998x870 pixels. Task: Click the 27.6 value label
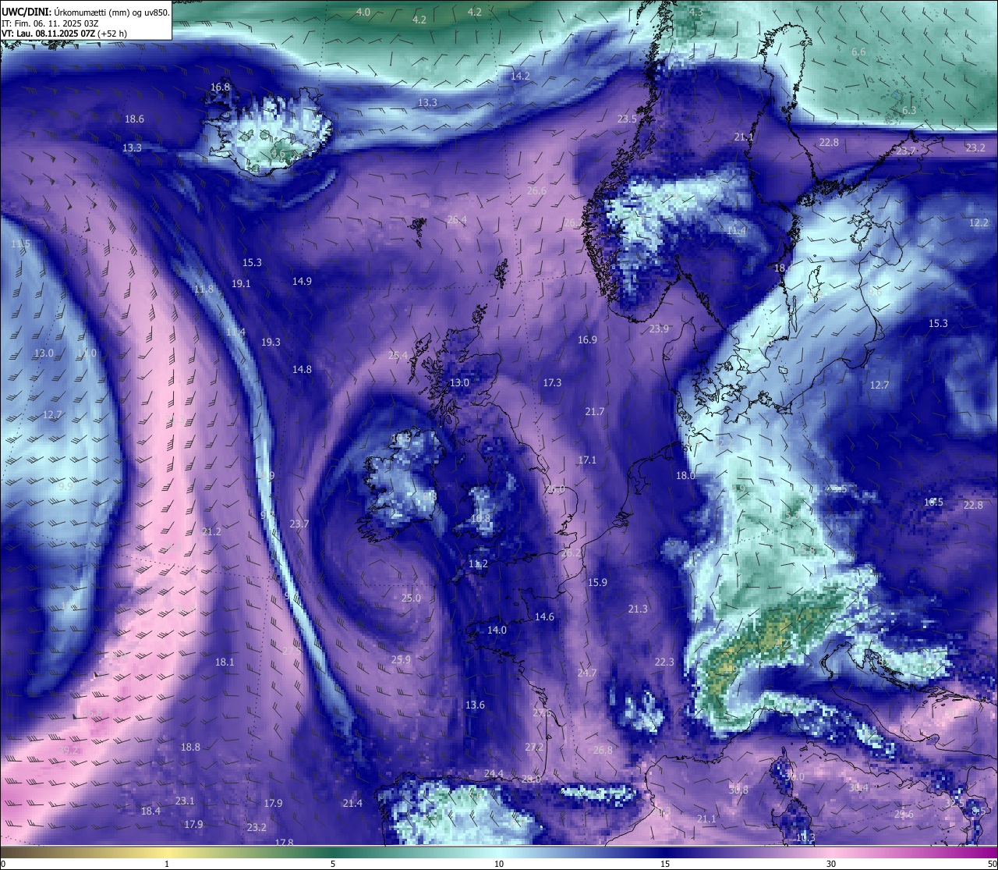542,713
